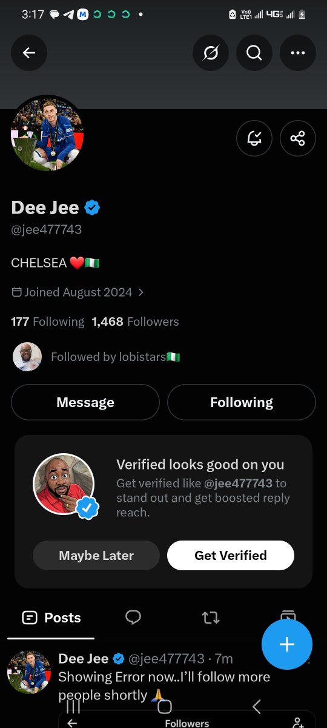Switch to the reposts tab icon
This screenshot has width=327, height=728.
pos(211,618)
